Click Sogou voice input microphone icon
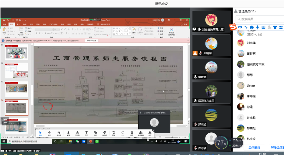This screenshot has height=155, width=284. [x=257, y=27]
